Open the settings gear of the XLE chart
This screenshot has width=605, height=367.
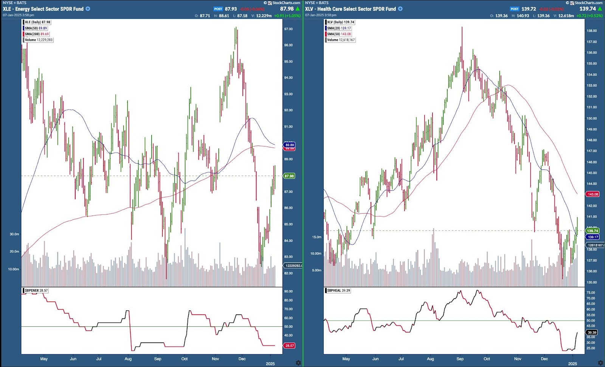click(x=298, y=363)
